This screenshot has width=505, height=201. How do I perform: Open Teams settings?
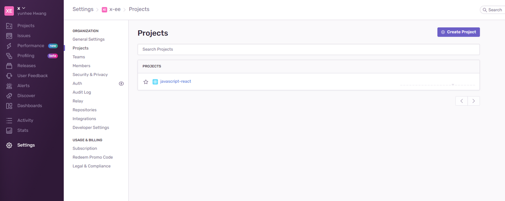tap(79, 57)
